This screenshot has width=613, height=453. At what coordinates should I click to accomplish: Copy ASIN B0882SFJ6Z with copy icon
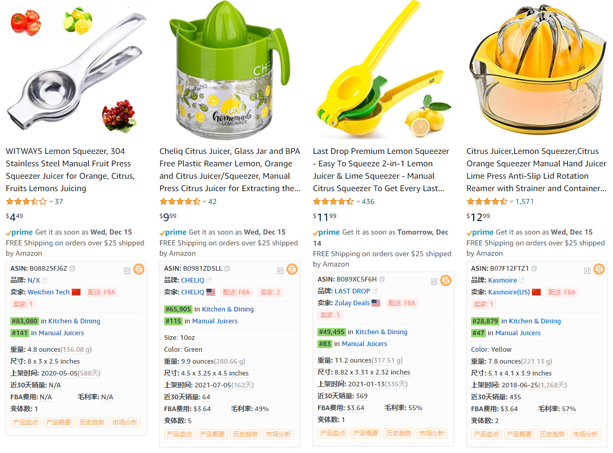72,269
